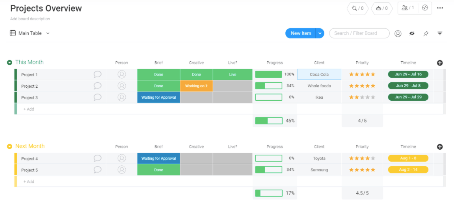This screenshot has height=206, width=454.
Task: Assign person to Project 1
Action: 121,74
